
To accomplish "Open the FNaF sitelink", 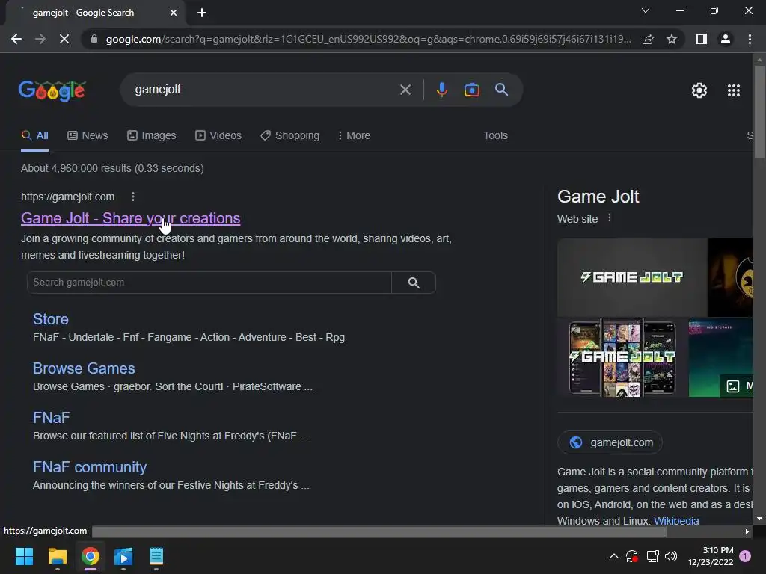I will tap(52, 418).
